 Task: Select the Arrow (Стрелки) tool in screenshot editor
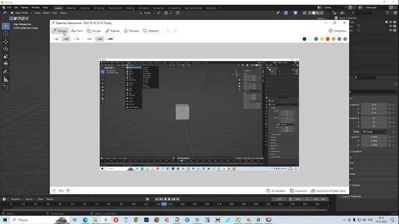(60, 30)
